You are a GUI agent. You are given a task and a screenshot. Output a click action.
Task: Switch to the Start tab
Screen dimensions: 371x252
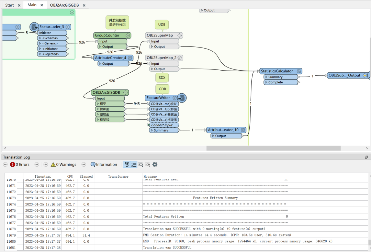tap(10, 5)
